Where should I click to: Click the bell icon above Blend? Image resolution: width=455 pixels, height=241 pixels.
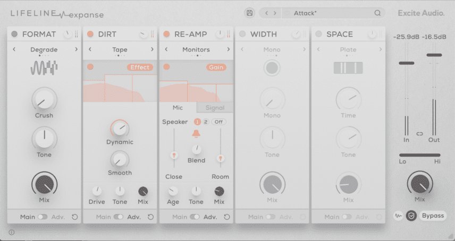coord(196,134)
